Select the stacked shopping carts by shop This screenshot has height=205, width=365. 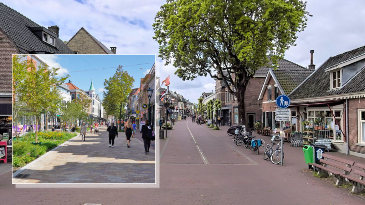click(296, 140)
